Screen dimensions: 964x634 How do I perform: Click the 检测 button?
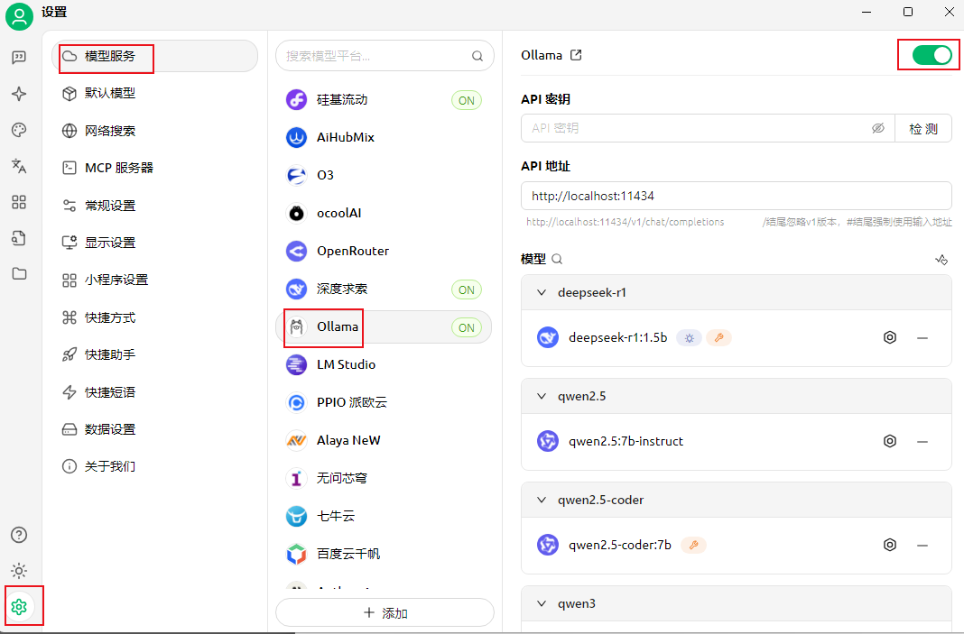click(923, 128)
